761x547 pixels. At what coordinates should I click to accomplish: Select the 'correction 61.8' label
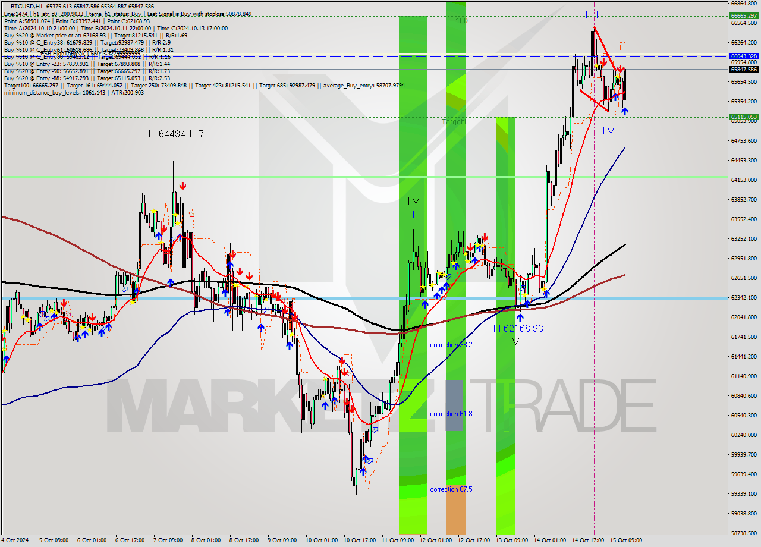[451, 414]
